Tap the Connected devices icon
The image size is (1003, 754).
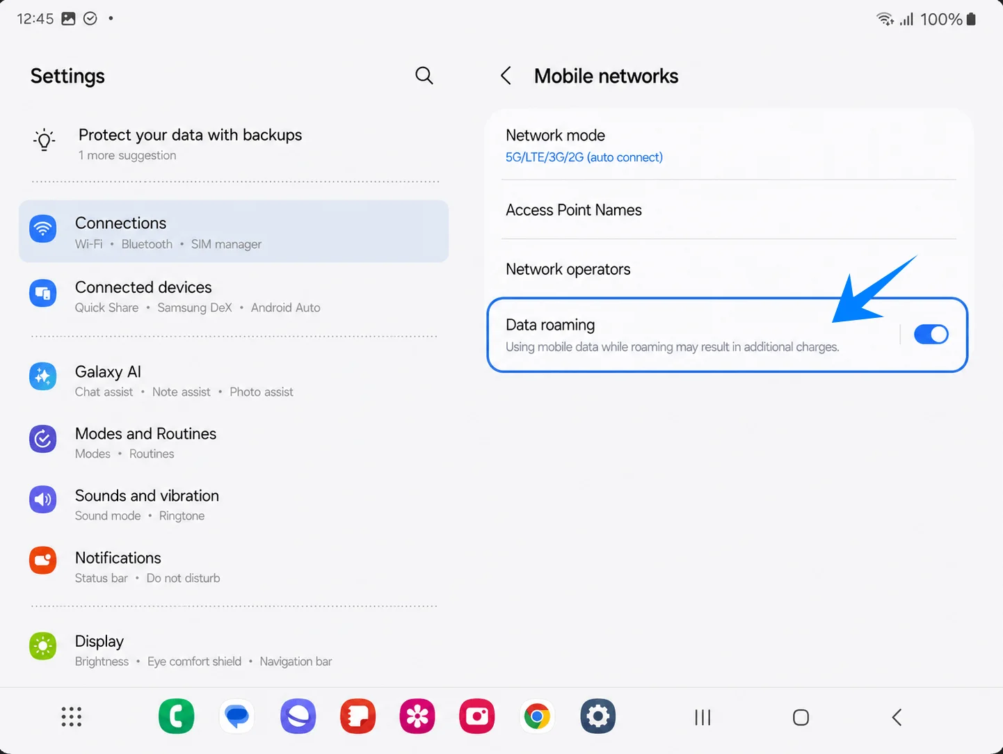[43, 293]
